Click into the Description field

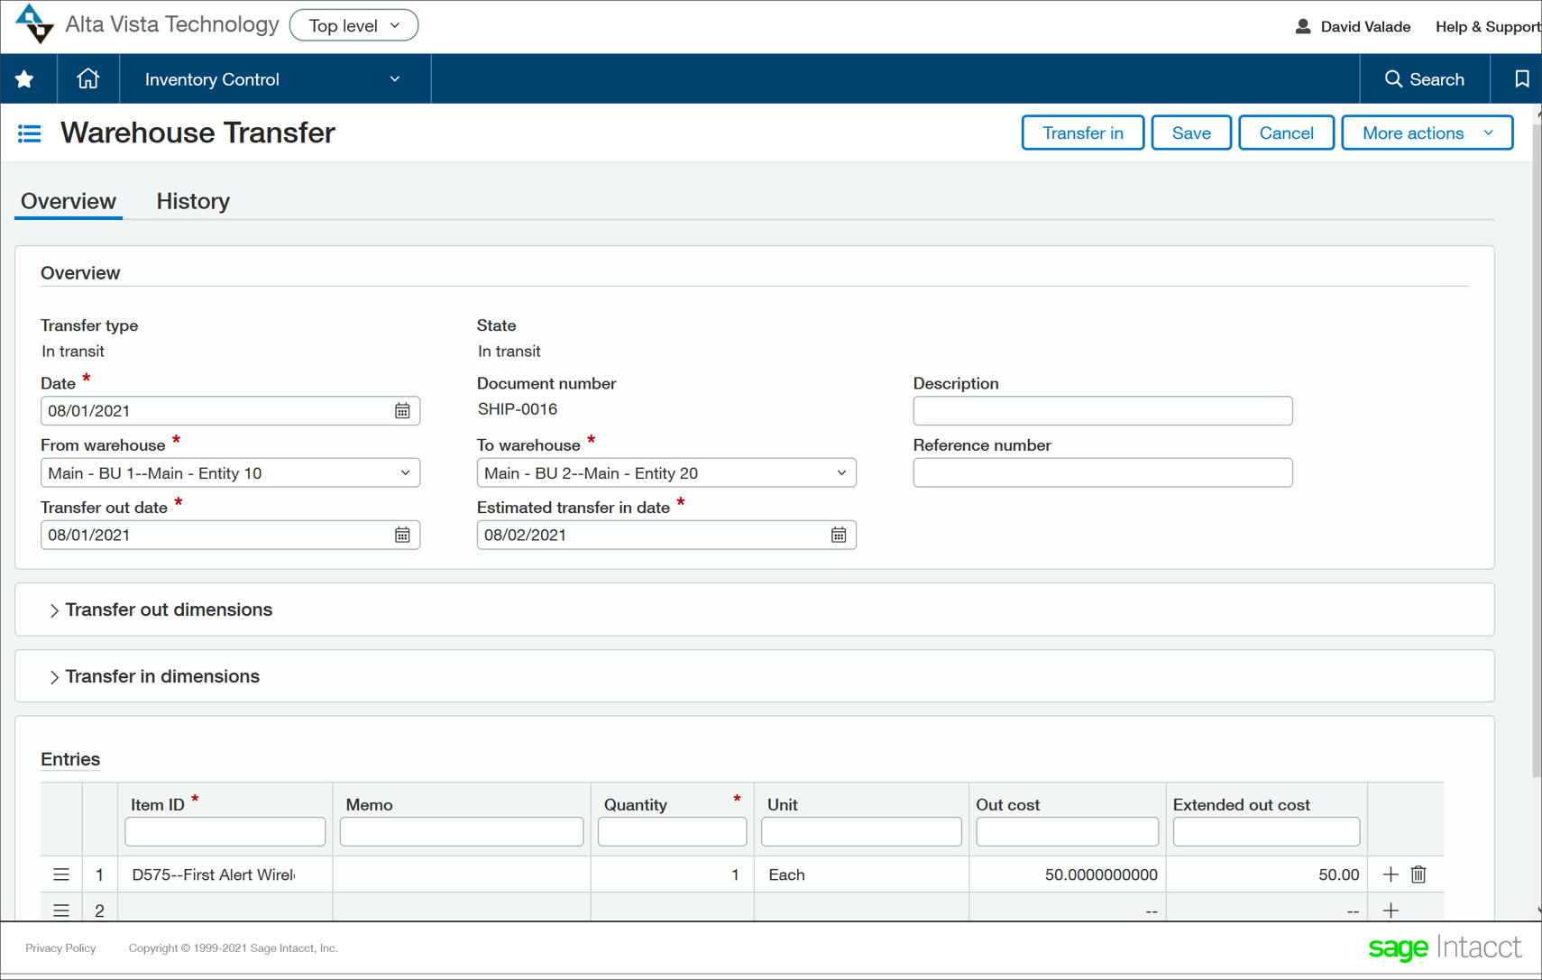point(1103,411)
